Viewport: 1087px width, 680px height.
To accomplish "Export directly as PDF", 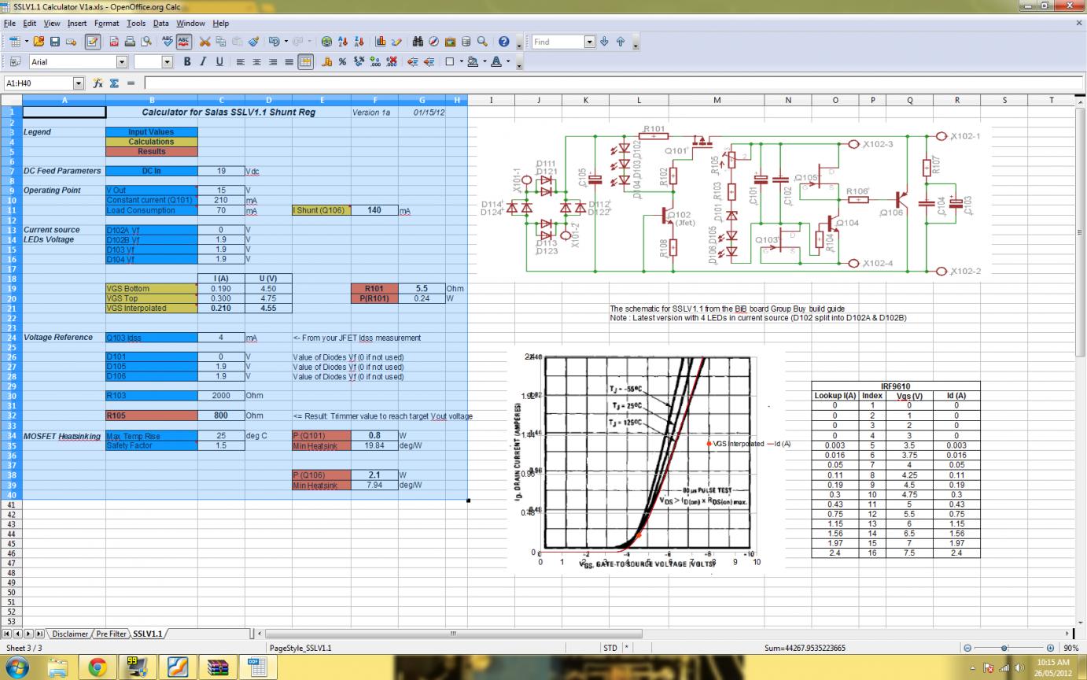I will click(x=114, y=42).
